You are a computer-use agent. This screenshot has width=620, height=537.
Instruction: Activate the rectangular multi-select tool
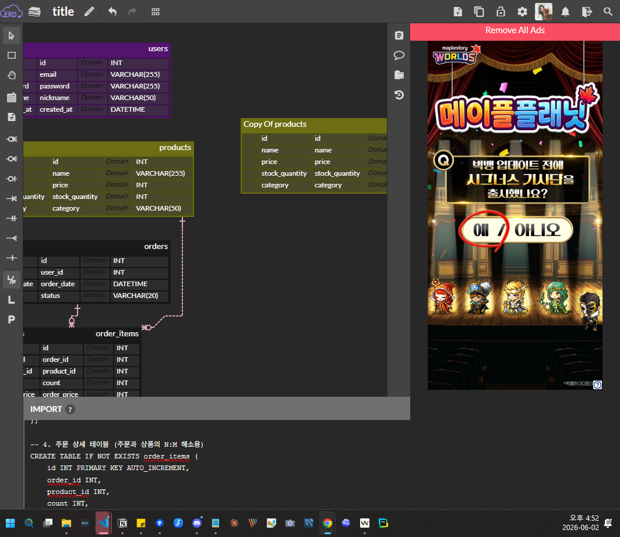pos(12,55)
